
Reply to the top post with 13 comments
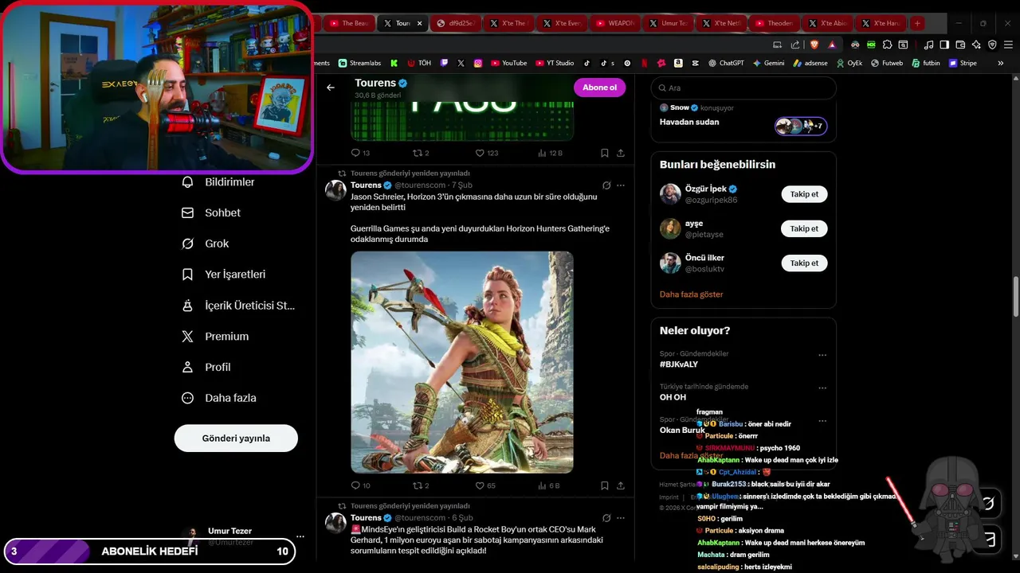coord(360,153)
